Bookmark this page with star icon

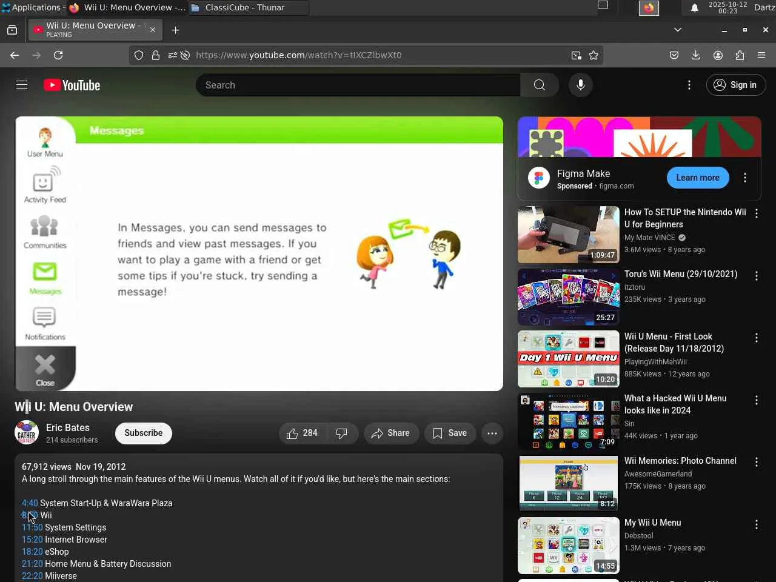(x=594, y=55)
